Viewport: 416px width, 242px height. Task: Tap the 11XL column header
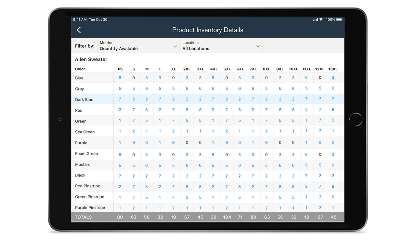point(307,69)
